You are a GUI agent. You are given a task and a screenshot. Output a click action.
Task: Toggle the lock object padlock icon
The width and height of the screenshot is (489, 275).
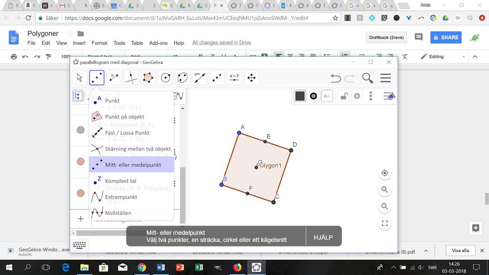(344, 96)
